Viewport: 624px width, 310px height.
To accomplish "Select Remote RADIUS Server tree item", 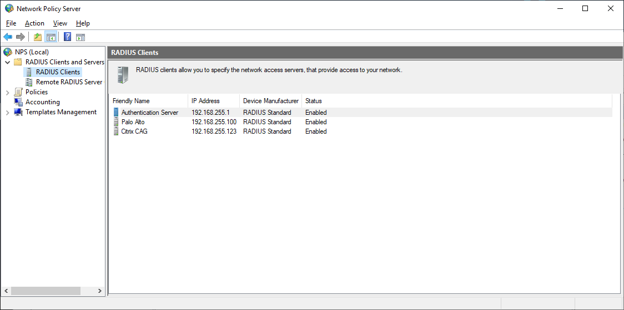I will click(69, 82).
